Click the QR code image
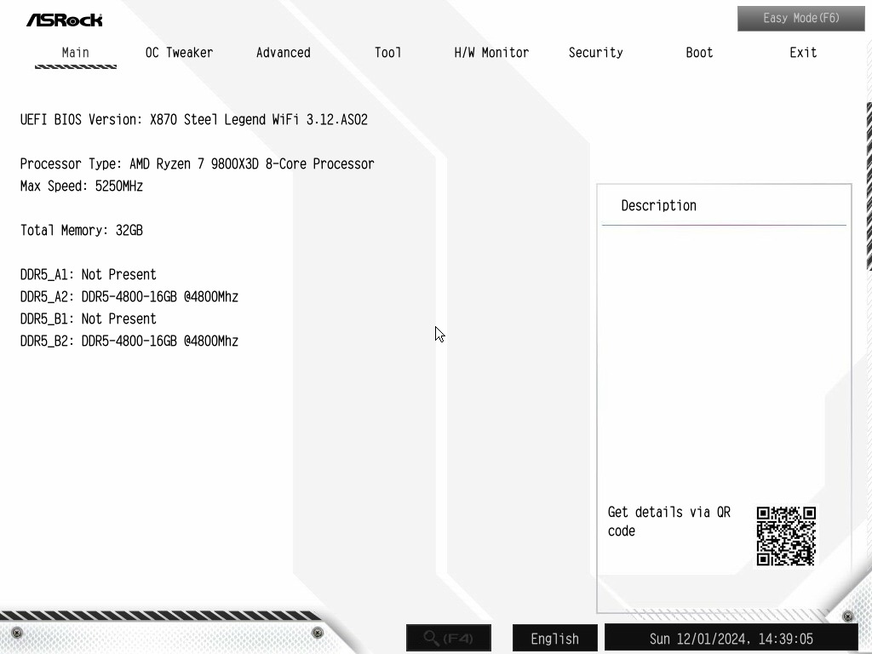872x654 pixels. click(786, 536)
